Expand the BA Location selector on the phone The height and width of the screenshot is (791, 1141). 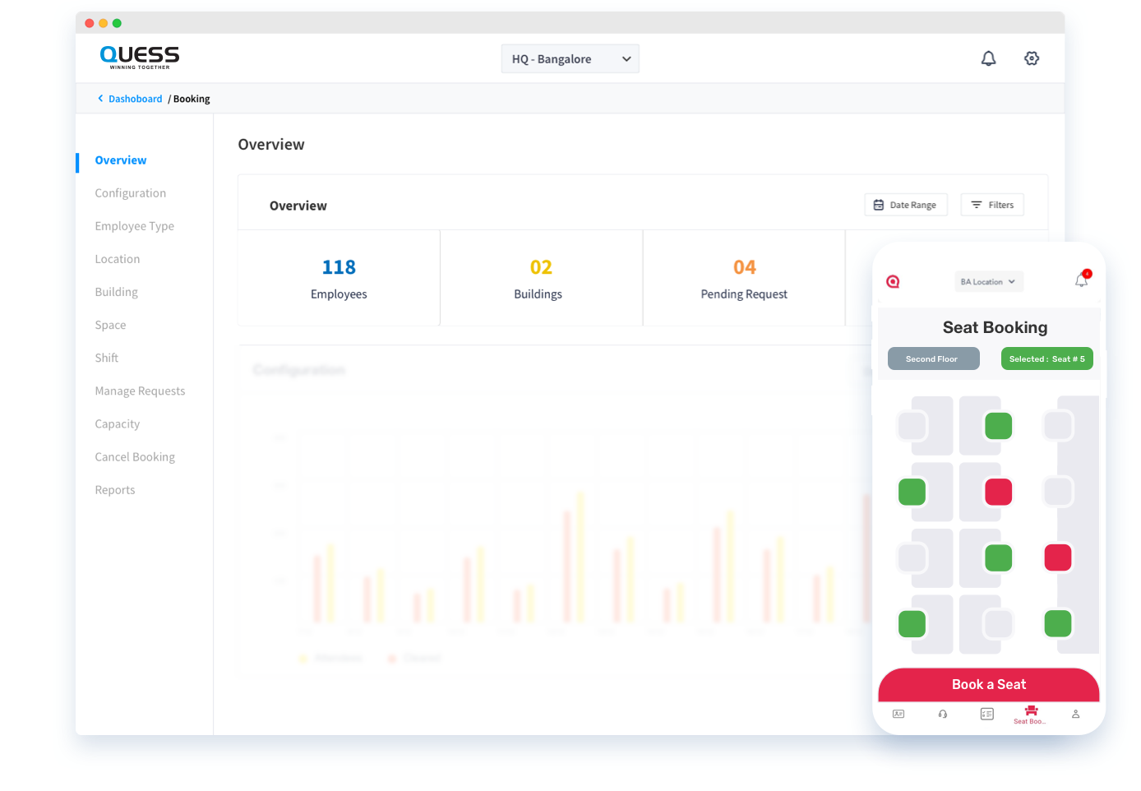tap(988, 281)
